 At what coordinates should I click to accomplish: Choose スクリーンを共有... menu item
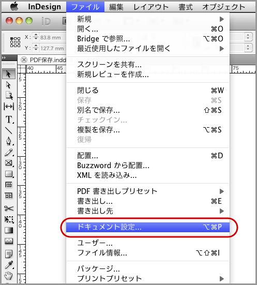[x=148, y=64]
